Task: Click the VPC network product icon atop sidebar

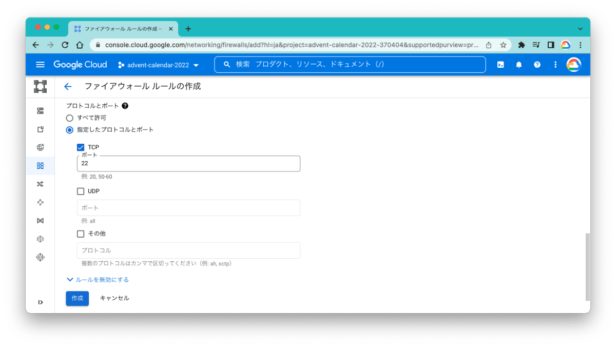Action: (x=40, y=86)
